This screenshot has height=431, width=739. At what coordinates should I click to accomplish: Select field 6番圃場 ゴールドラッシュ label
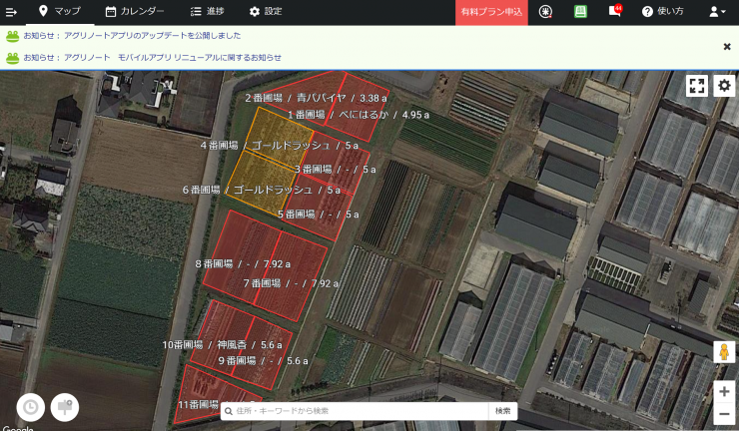(262, 190)
